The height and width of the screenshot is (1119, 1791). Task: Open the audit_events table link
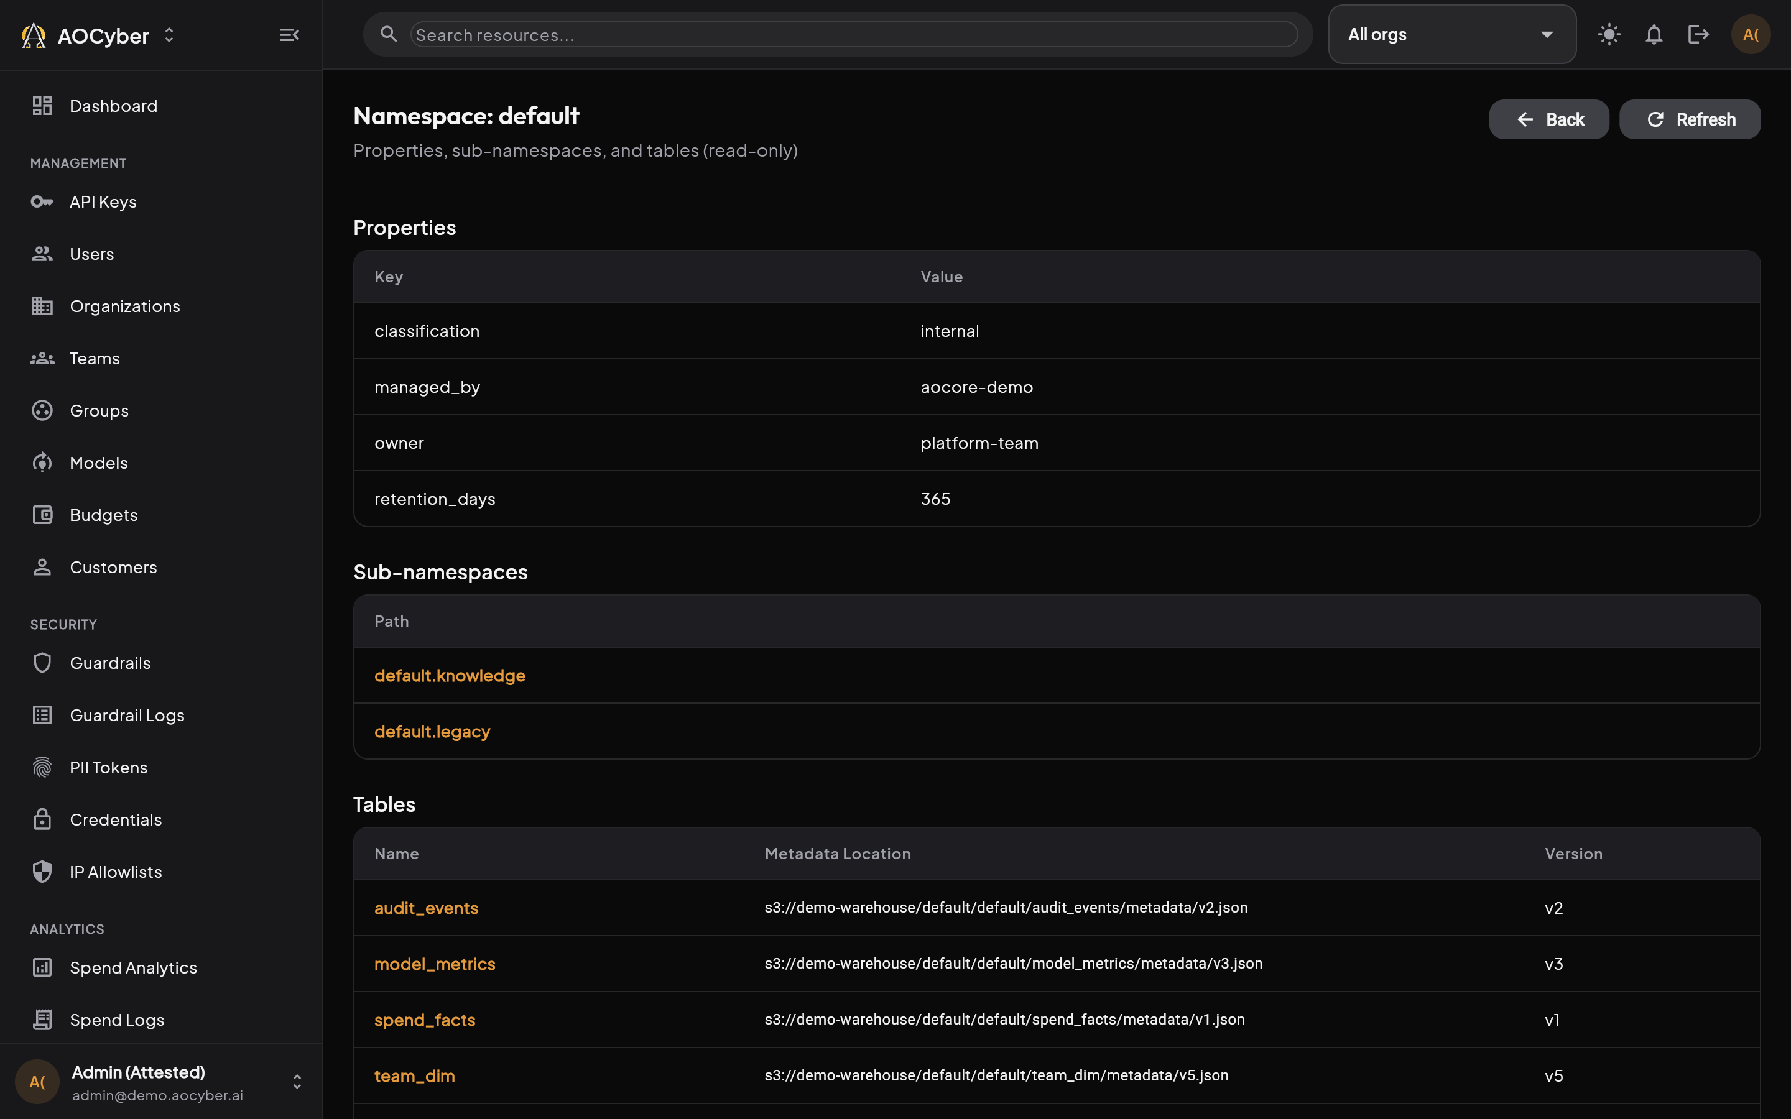pyautogui.click(x=425, y=908)
